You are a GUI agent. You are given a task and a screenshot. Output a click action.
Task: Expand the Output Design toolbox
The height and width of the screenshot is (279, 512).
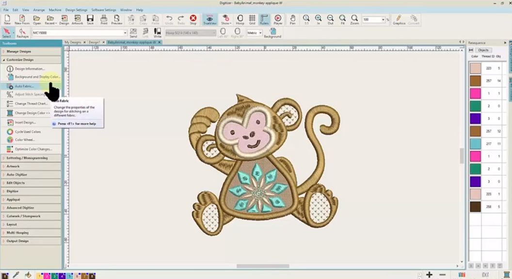(x=31, y=241)
